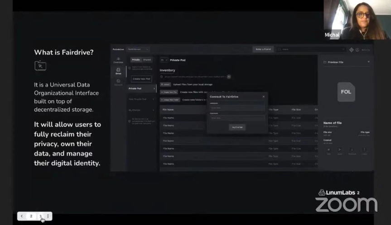Expand Your Private Pod entry
This screenshot has height=225, width=391.
pyautogui.click(x=141, y=99)
